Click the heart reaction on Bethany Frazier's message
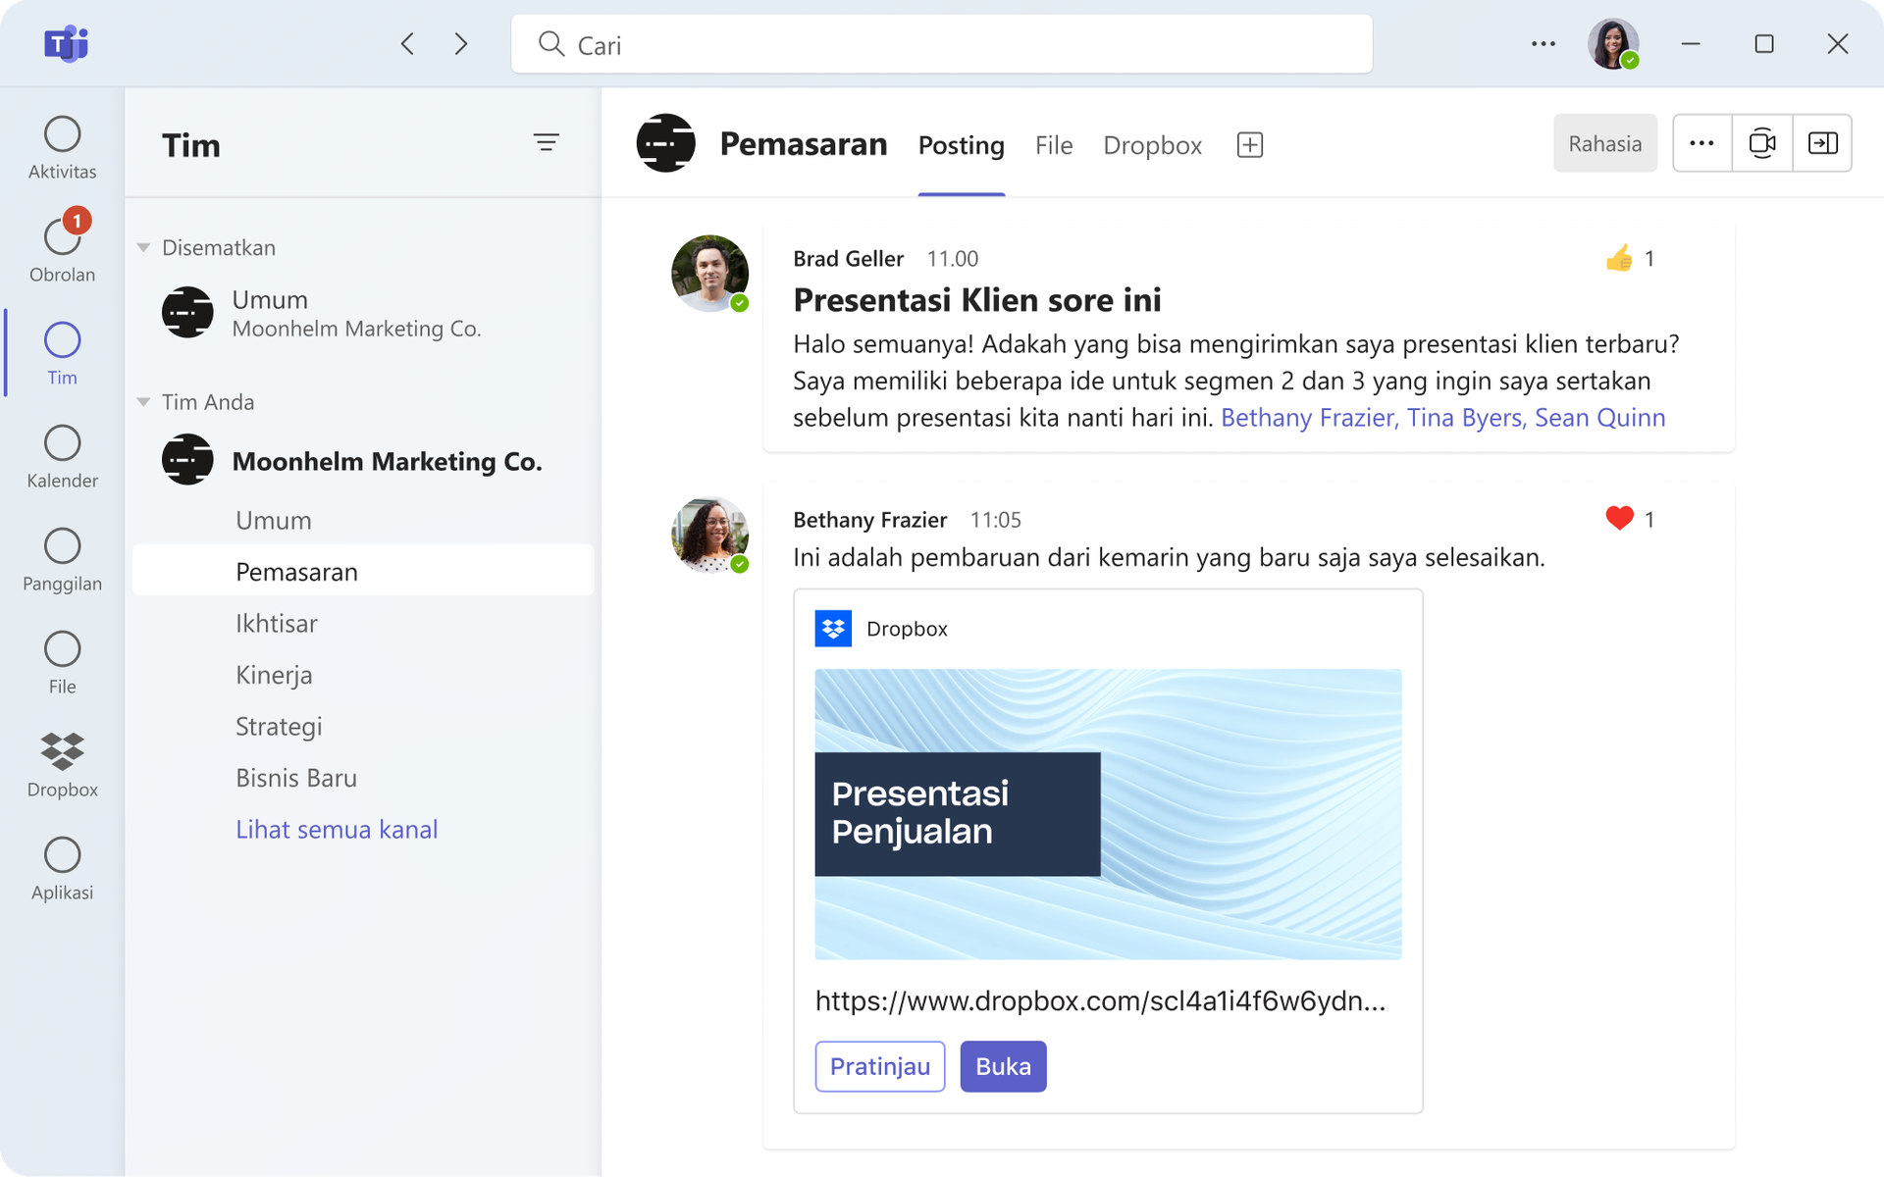The image size is (1884, 1177). click(x=1617, y=517)
